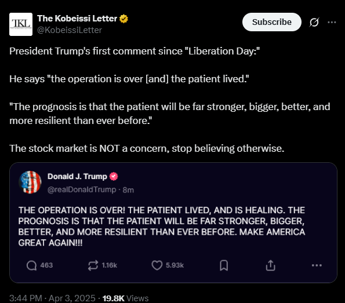Open the 19.8K Views analytics link
This screenshot has width=345, height=303.
pyautogui.click(x=125, y=298)
